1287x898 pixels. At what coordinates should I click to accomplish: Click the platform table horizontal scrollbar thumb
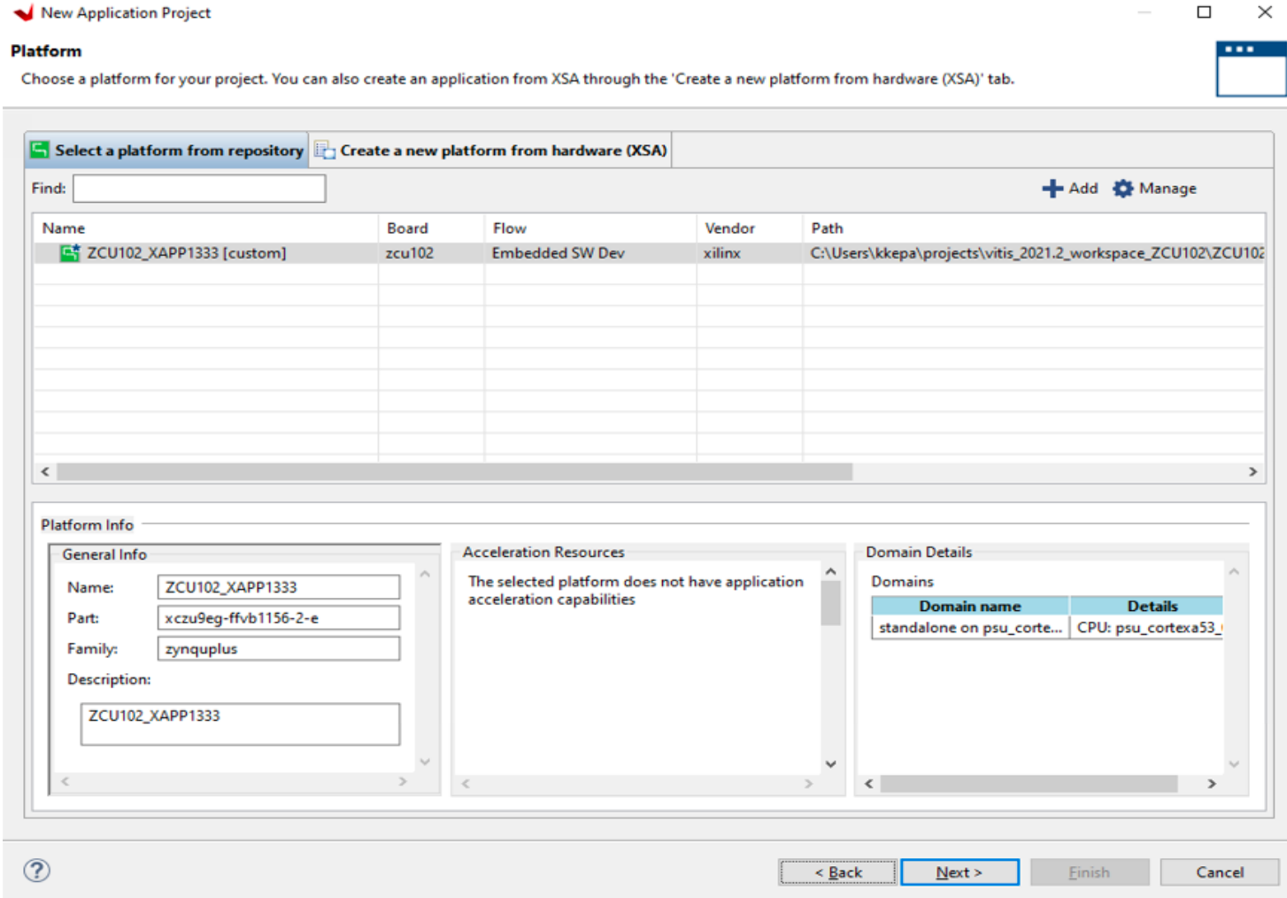pos(455,472)
